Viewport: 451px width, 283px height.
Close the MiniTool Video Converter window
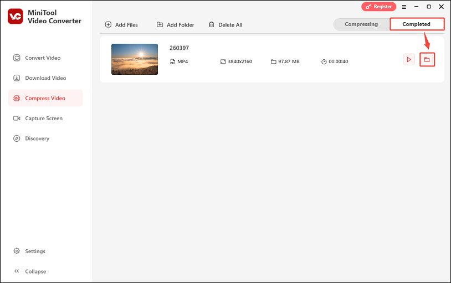441,7
